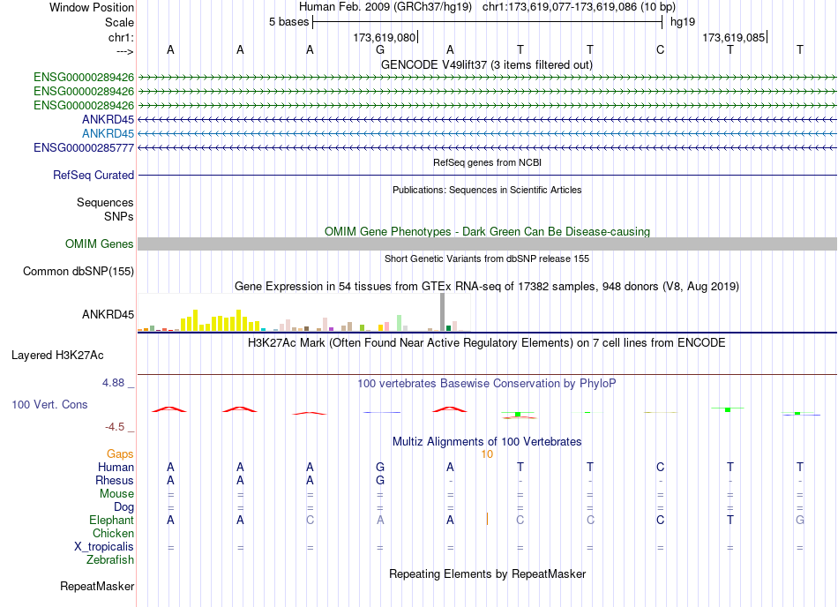
Task: Click the OMIM Genes label
Action: pos(99,244)
